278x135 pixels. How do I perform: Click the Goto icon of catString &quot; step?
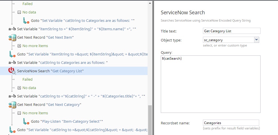point(12,130)
